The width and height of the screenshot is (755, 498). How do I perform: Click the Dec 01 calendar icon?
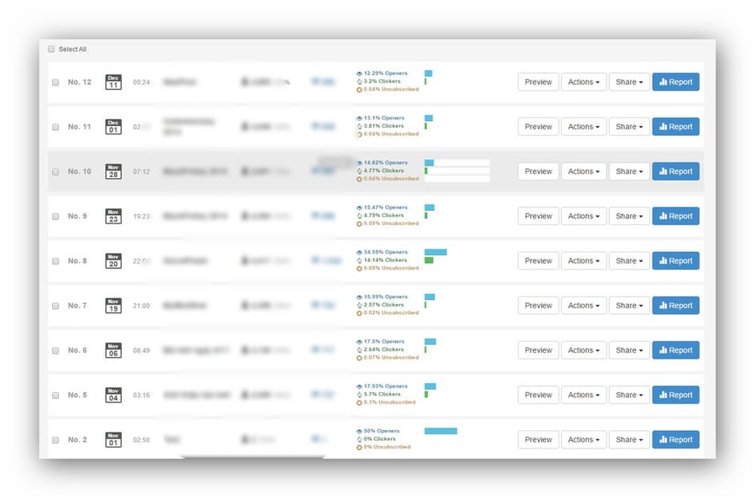pyautogui.click(x=113, y=127)
